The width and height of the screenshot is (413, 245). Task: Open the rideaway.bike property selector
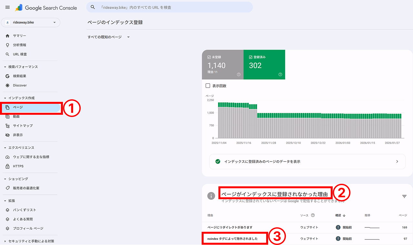[31, 23]
